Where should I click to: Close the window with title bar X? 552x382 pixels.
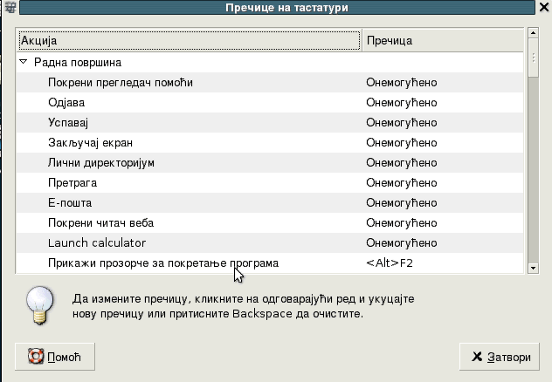click(544, 7)
